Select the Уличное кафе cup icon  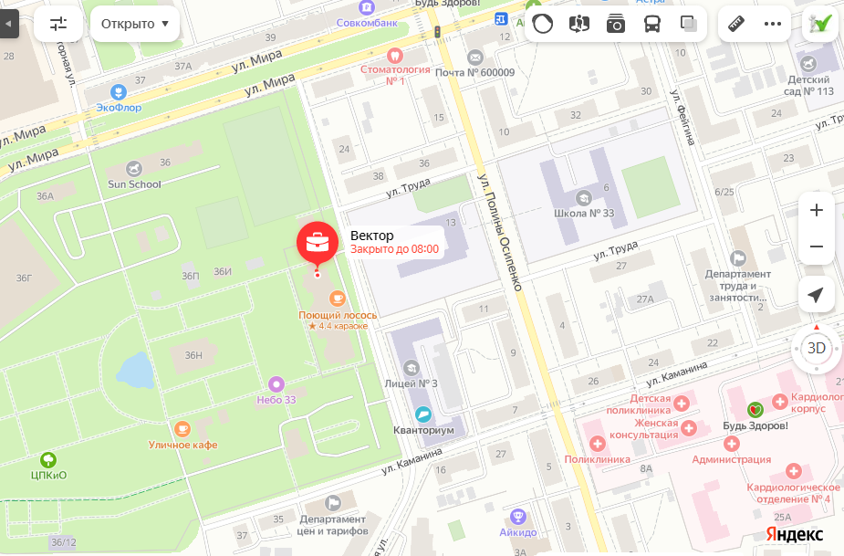tap(182, 429)
